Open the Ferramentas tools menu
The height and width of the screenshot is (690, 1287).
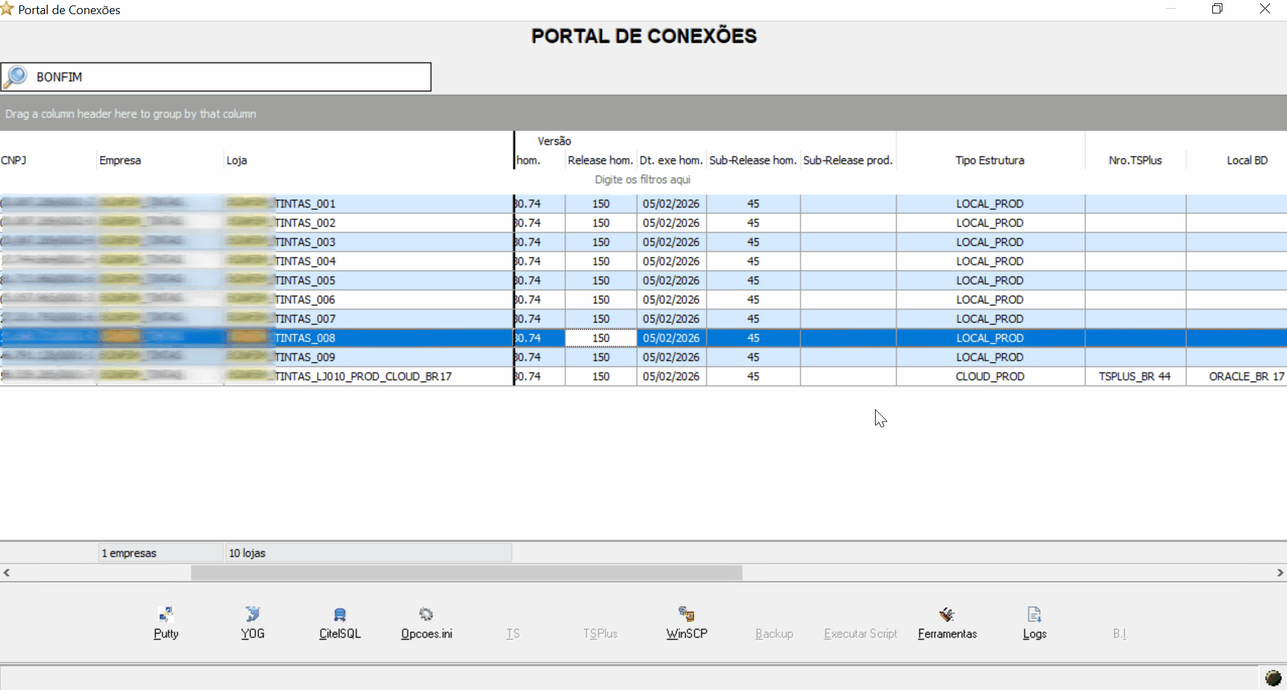(947, 623)
